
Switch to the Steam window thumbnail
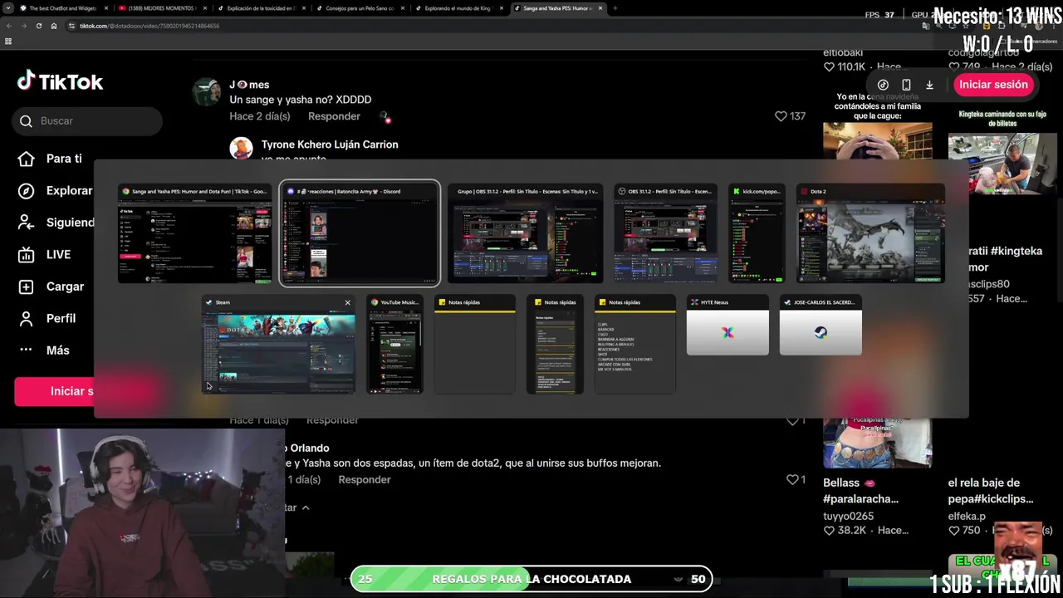[278, 345]
